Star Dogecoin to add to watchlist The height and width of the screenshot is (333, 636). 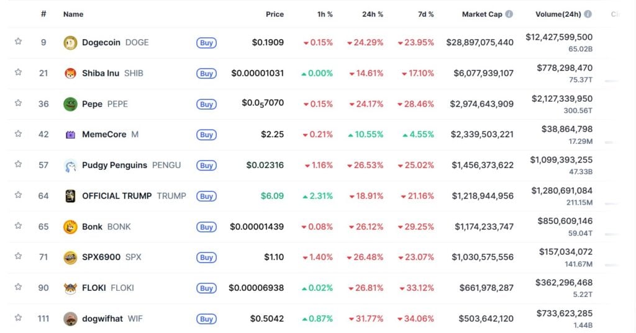[18, 42]
